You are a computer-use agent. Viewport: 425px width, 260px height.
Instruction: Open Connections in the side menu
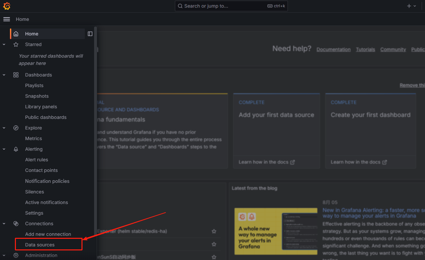[39, 224]
